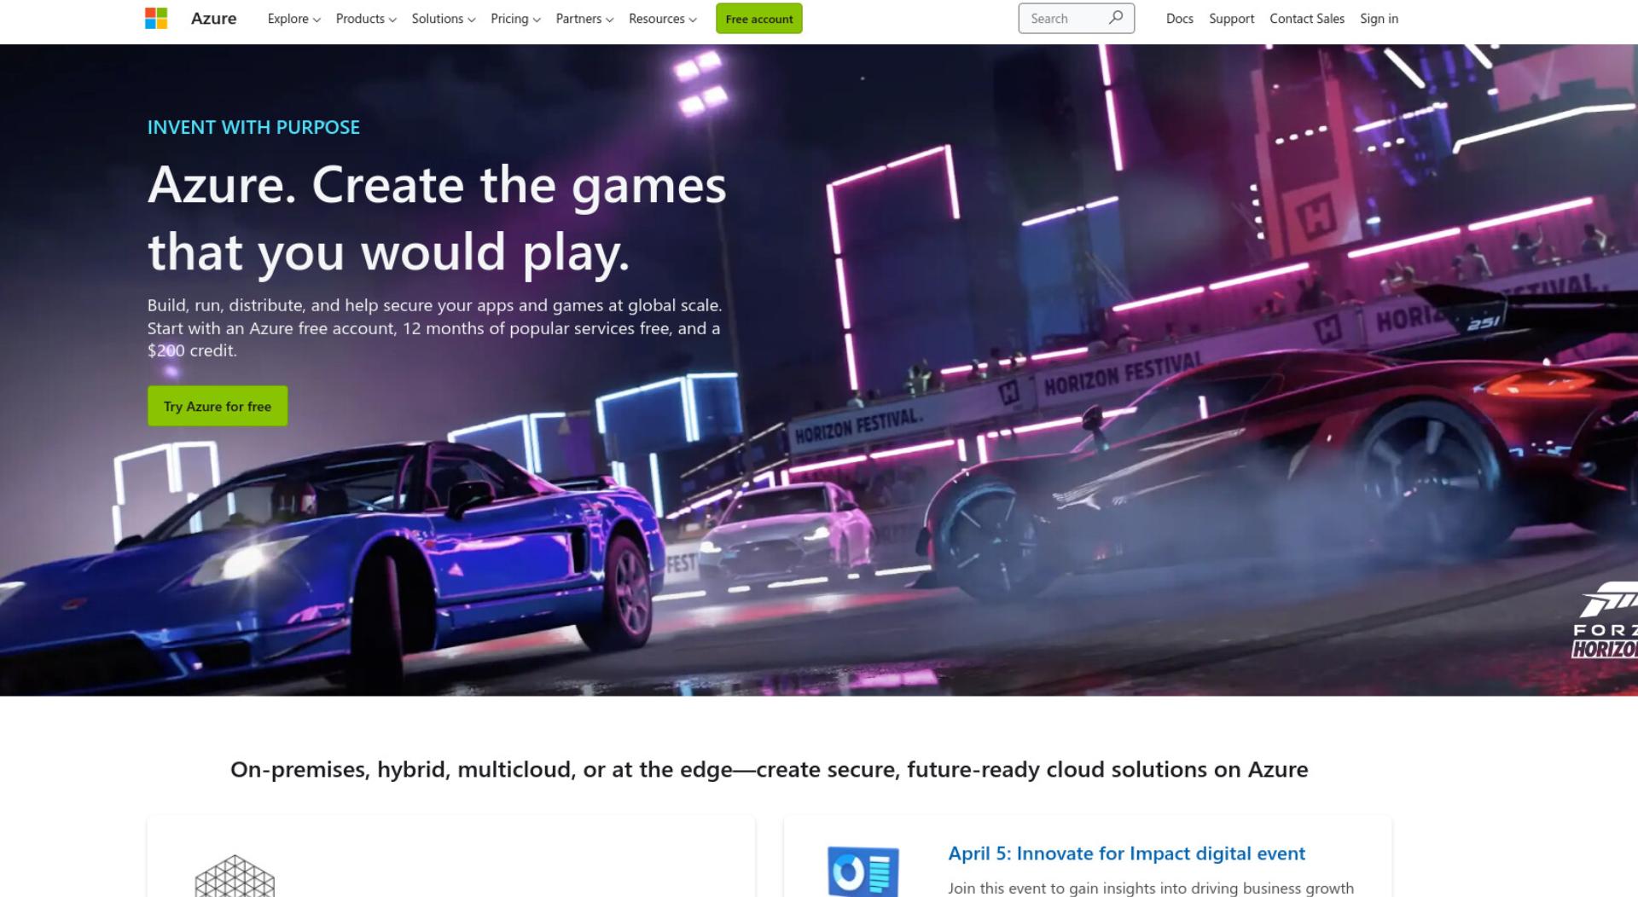This screenshot has height=897, width=1638.
Task: Click the 'Build, run, distribute' paragraph text
Action: tap(434, 327)
